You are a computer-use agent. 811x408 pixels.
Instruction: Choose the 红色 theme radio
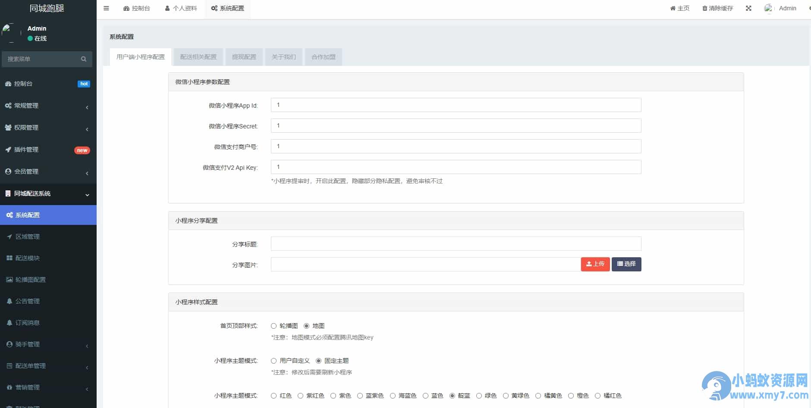(x=273, y=396)
